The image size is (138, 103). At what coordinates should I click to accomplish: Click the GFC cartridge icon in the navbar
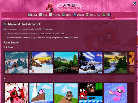point(104,15)
